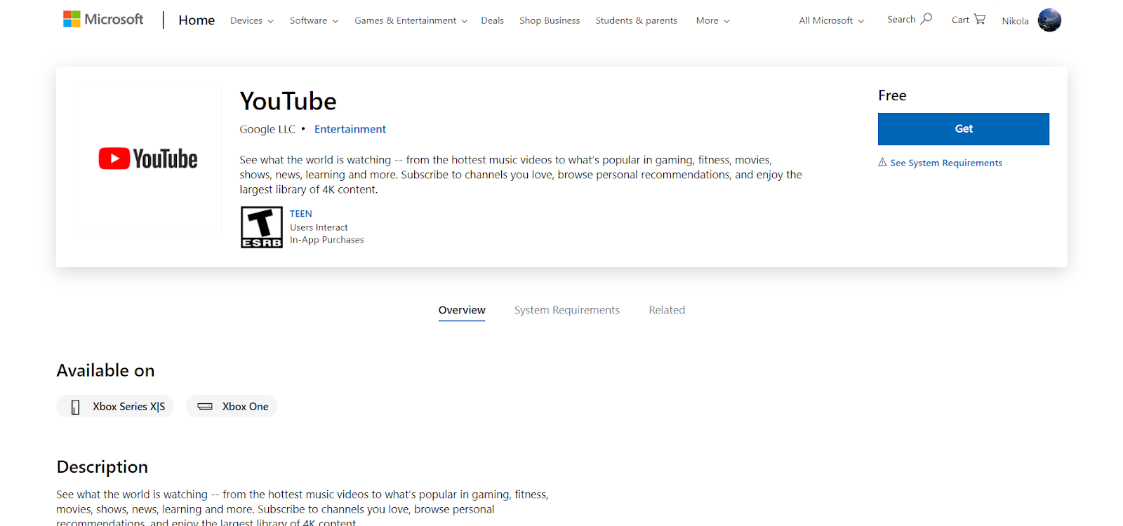Expand the Devices menu
The width and height of the screenshot is (1123, 526).
252,20
